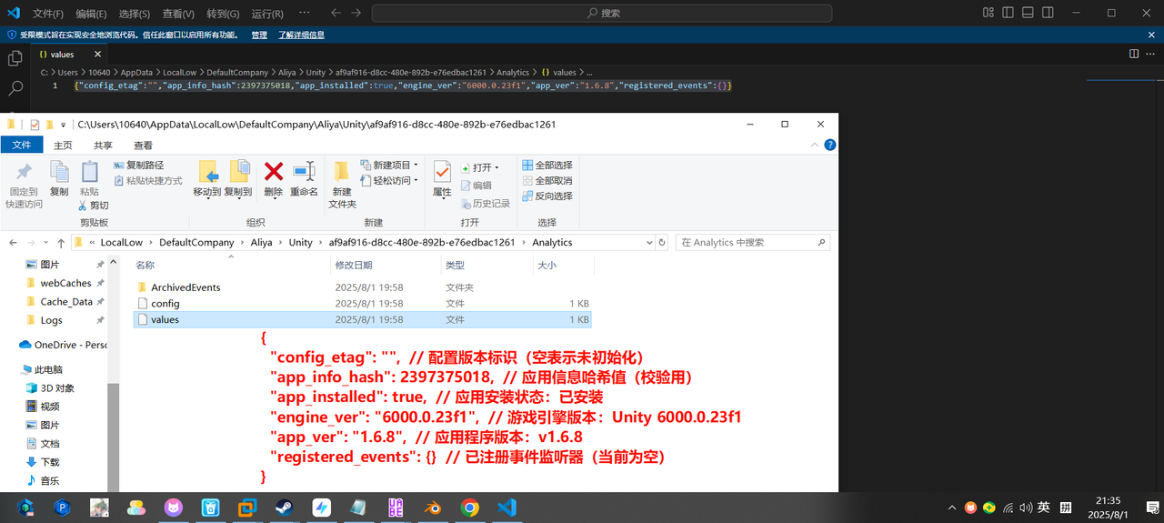Open File Explorer help question mark
This screenshot has height=523, width=1164.
pyautogui.click(x=829, y=145)
